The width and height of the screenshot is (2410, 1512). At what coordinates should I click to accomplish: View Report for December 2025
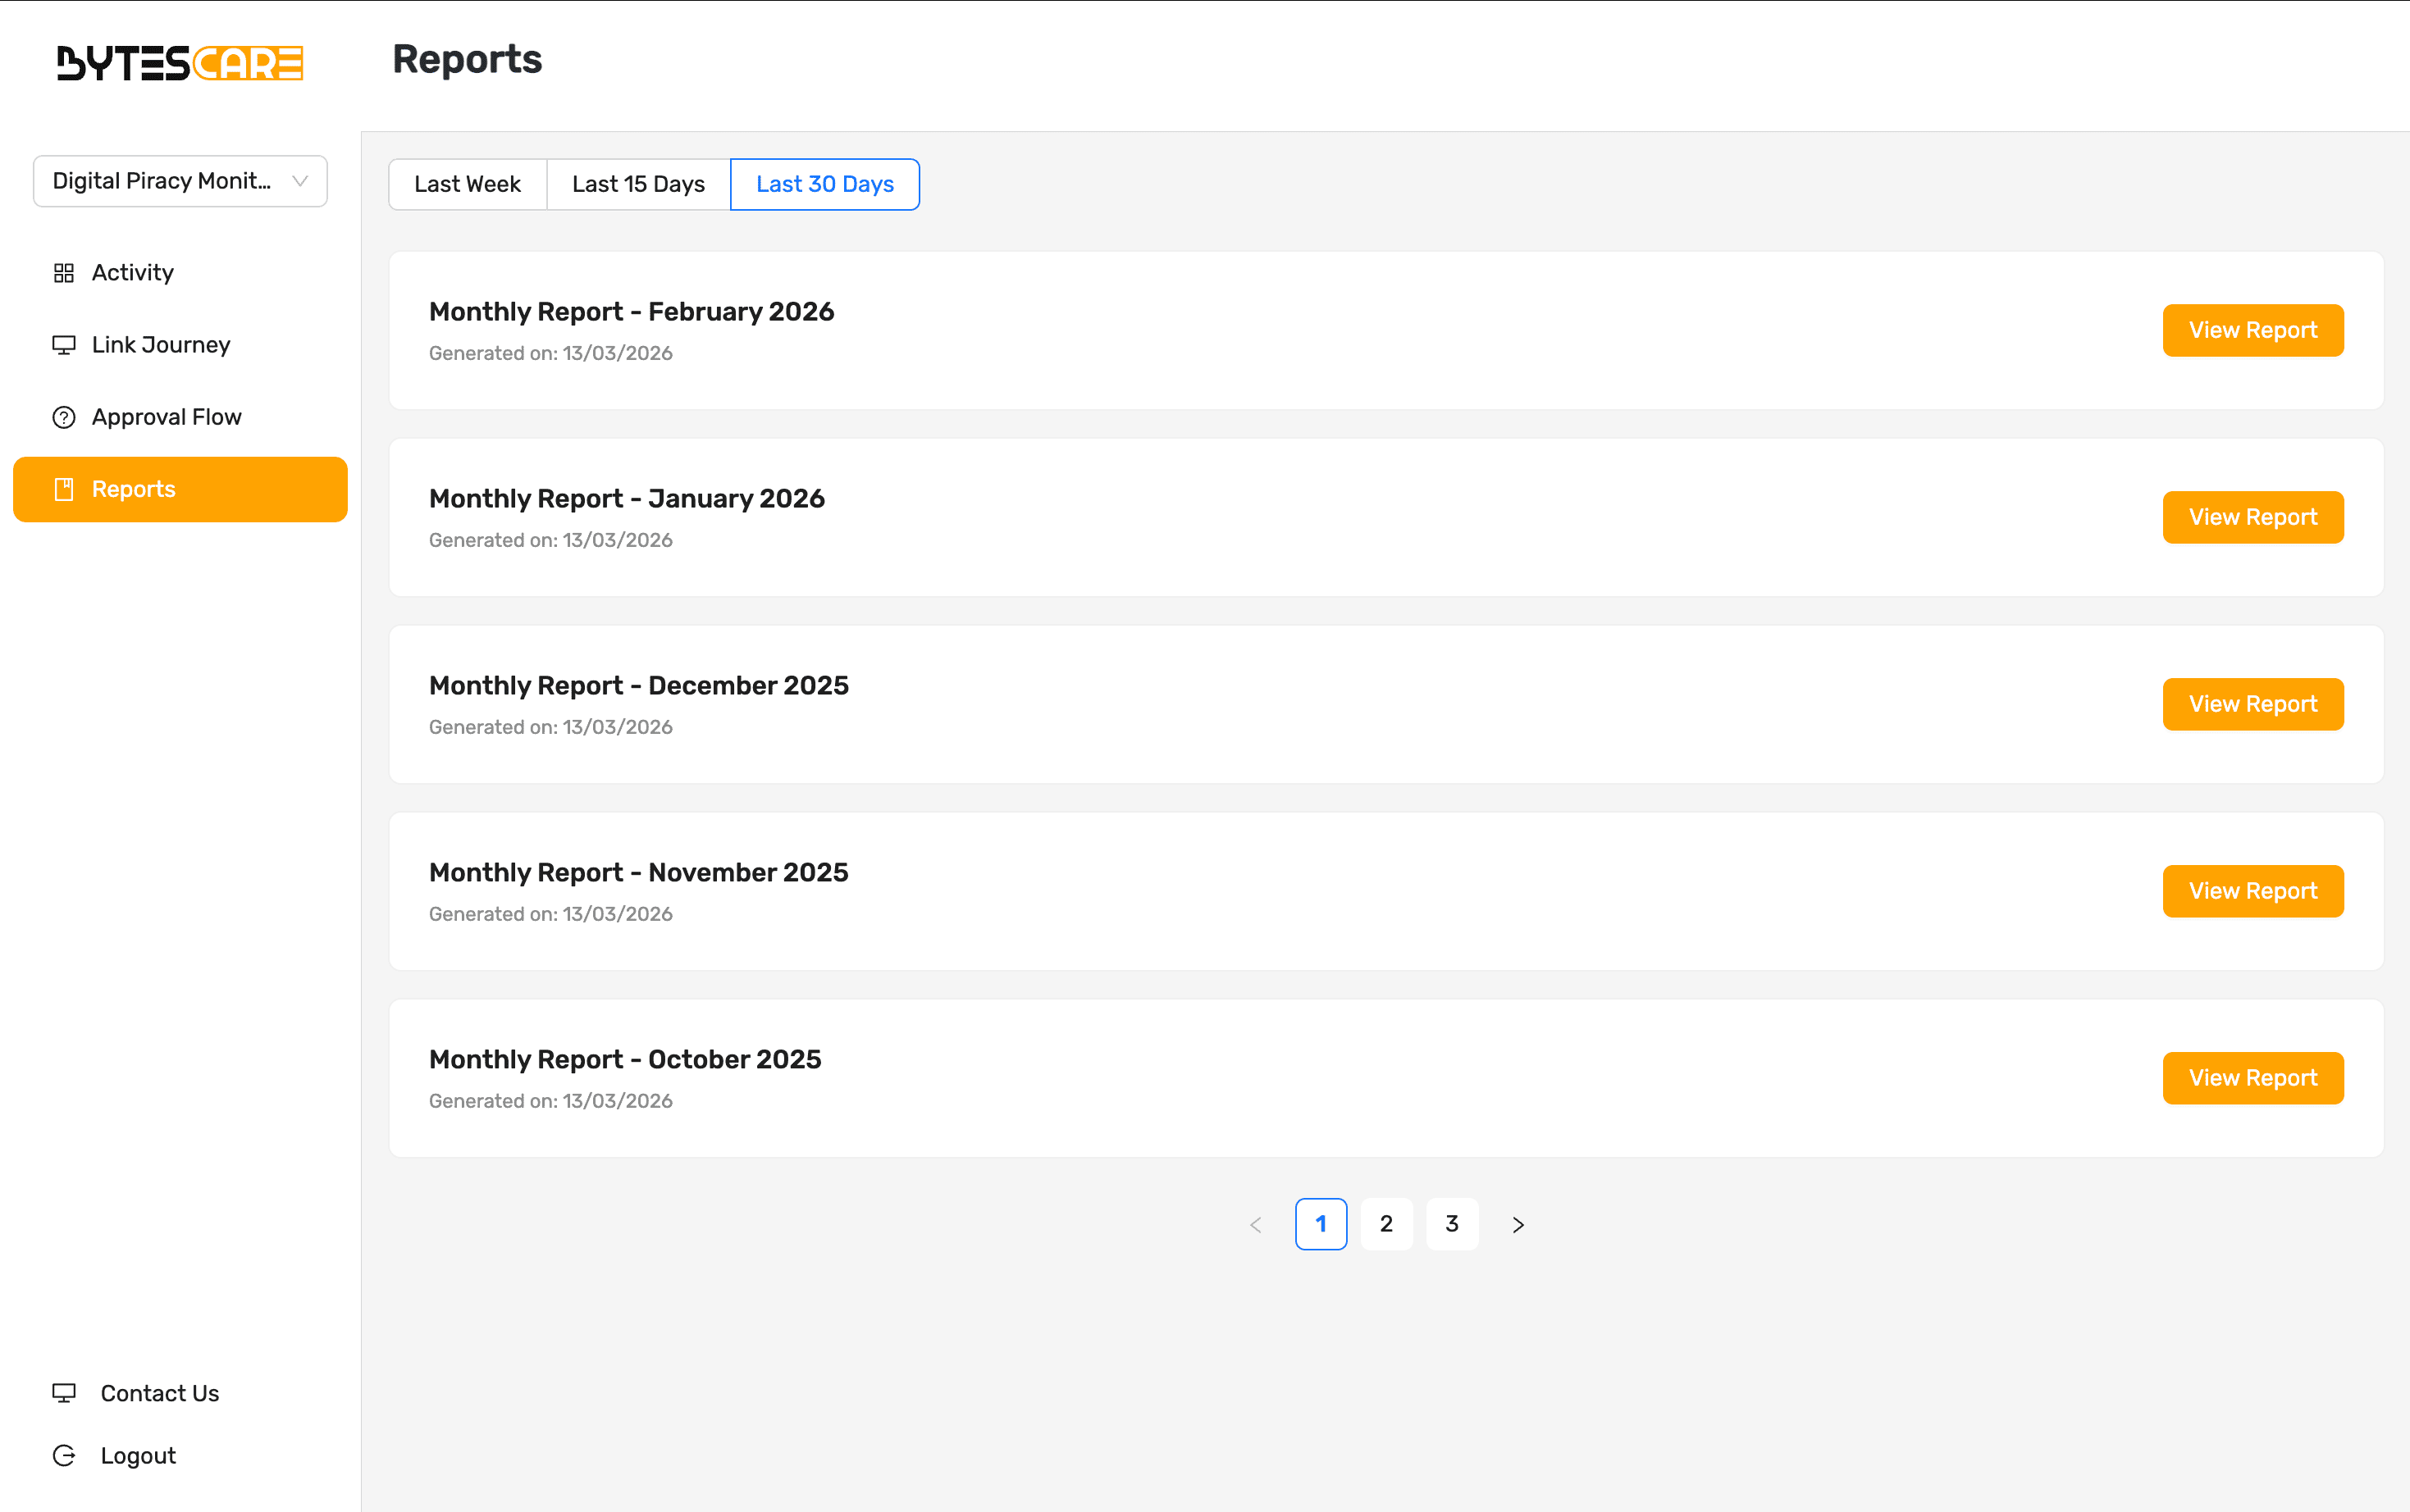(x=2252, y=704)
